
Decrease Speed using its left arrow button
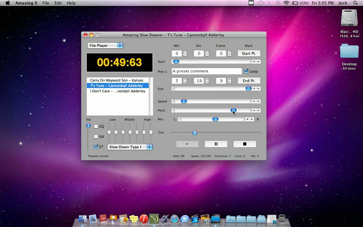(x=254, y=101)
